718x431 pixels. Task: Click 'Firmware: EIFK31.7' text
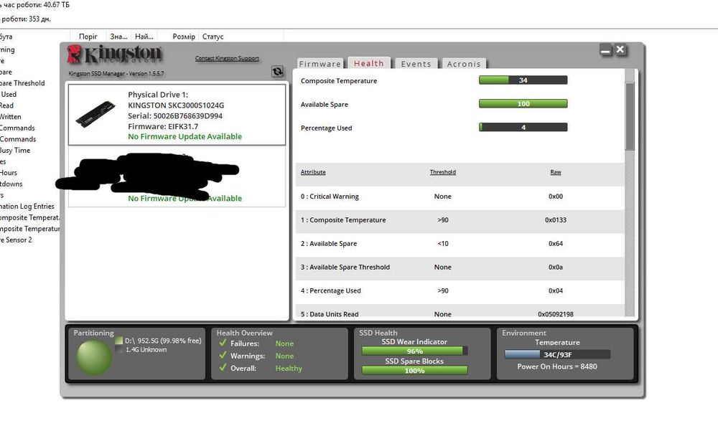click(x=163, y=126)
